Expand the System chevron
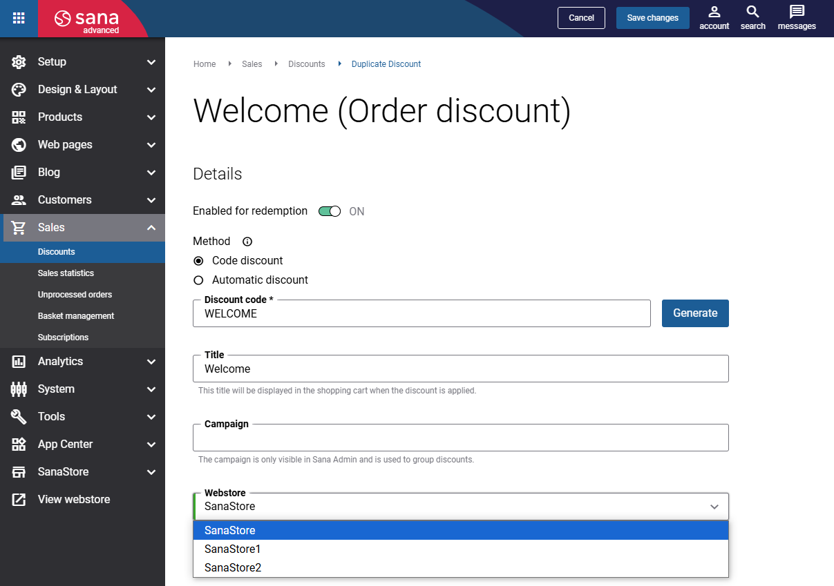834x586 pixels. 151,389
